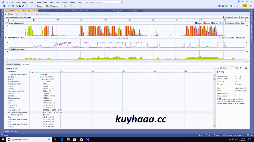This screenshot has width=254, height=142.
Task: Click the Windows search box on taskbar
Action: pos(29,139)
